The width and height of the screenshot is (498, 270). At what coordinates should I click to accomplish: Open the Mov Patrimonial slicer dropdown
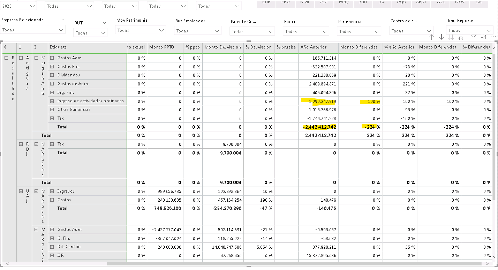[140, 30]
